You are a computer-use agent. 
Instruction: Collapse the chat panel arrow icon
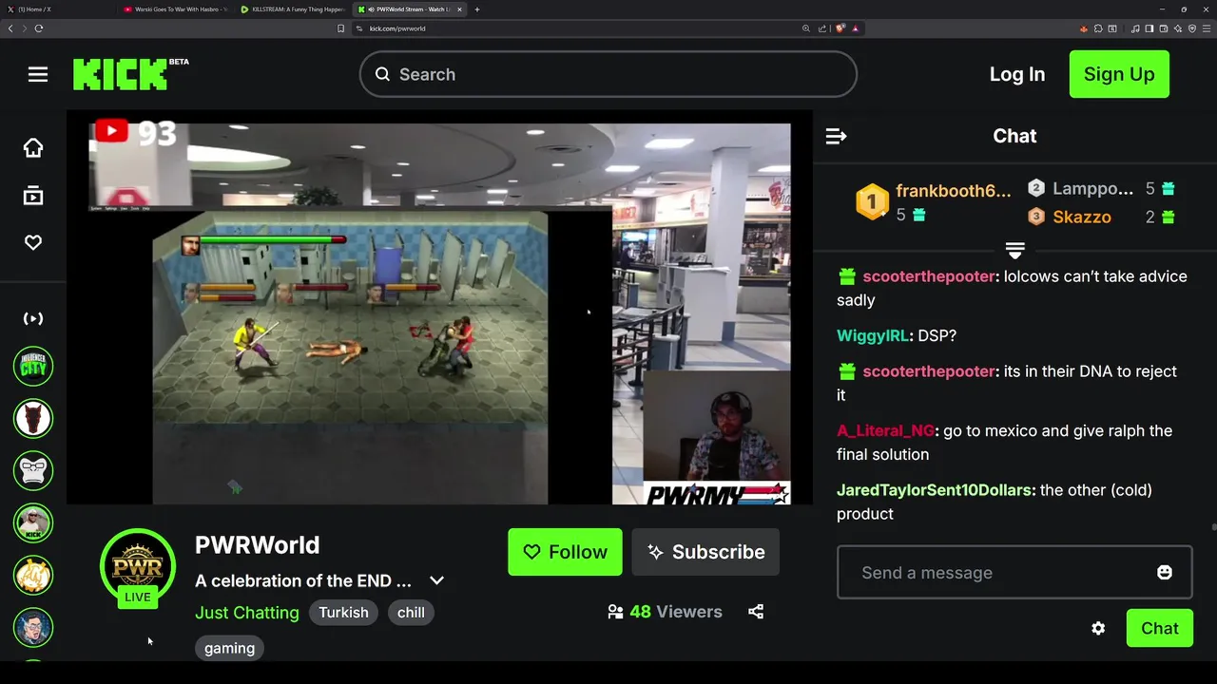click(x=836, y=137)
